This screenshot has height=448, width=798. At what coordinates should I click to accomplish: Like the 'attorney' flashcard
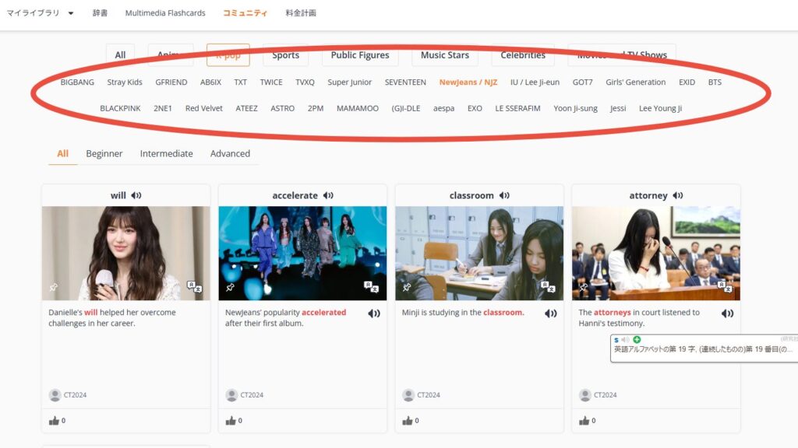click(584, 421)
